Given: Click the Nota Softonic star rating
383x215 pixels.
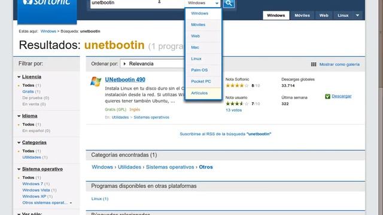Looking at the screenshot, I should 237,85.
